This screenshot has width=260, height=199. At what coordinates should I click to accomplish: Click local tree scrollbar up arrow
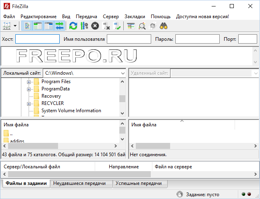pyautogui.click(x=123, y=82)
